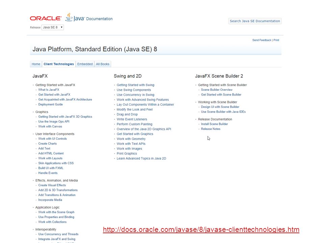The height and width of the screenshot is (243, 324).
Task: Open the Work with Canvas link
Action: click(x=50, y=127)
